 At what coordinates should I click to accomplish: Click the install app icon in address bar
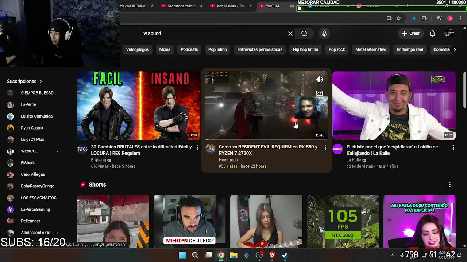click(389, 19)
